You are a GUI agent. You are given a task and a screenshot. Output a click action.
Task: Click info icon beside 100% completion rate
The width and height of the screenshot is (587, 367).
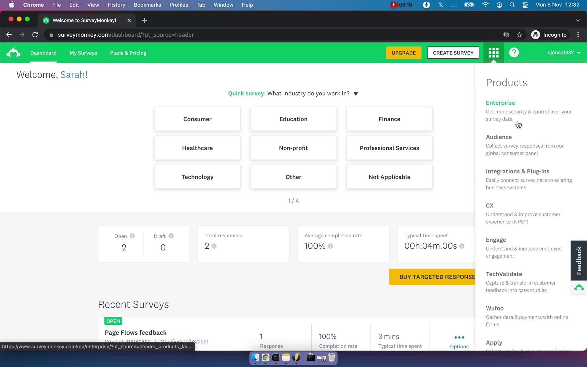330,246
